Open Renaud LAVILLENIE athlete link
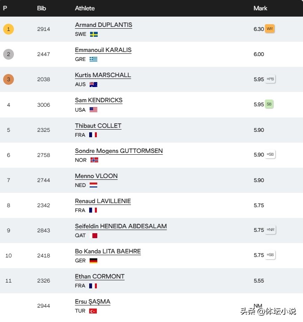303x322 pixels. coord(103,201)
